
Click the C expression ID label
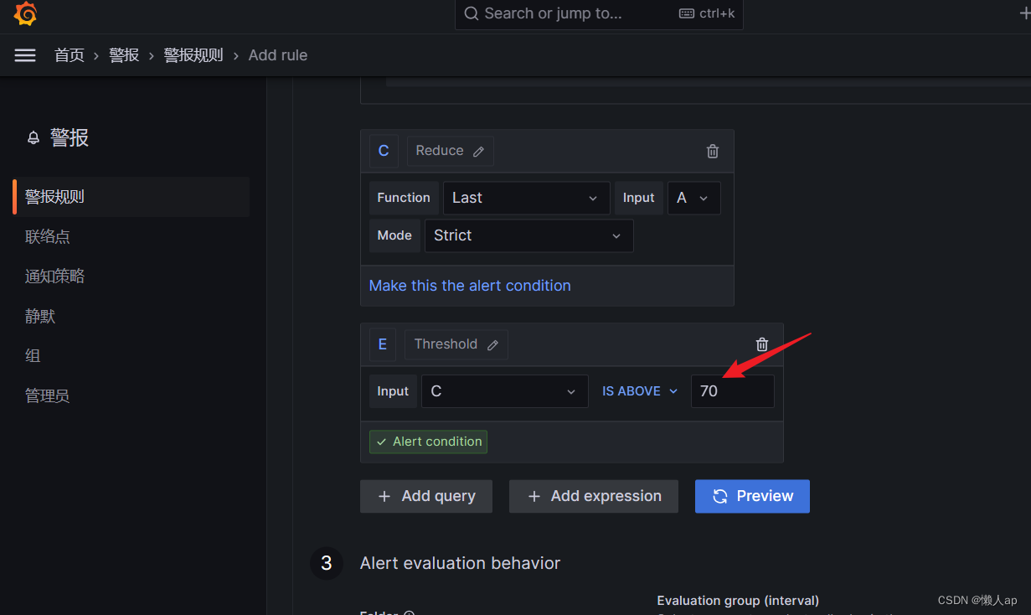click(x=384, y=152)
